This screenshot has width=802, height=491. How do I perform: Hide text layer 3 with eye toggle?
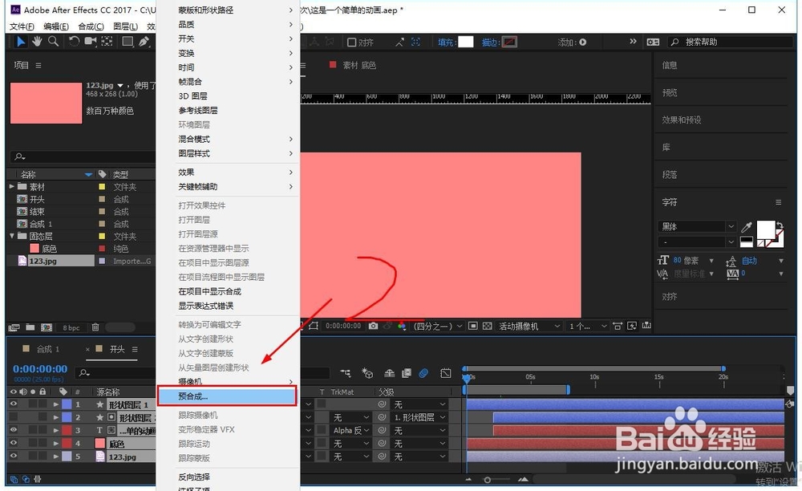(x=14, y=430)
